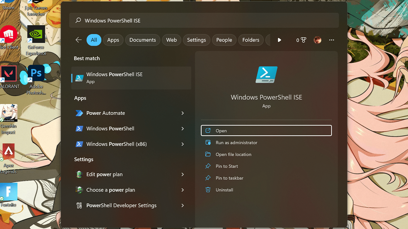The width and height of the screenshot is (408, 229).
Task: Select the Settings filter tab
Action: (x=196, y=40)
